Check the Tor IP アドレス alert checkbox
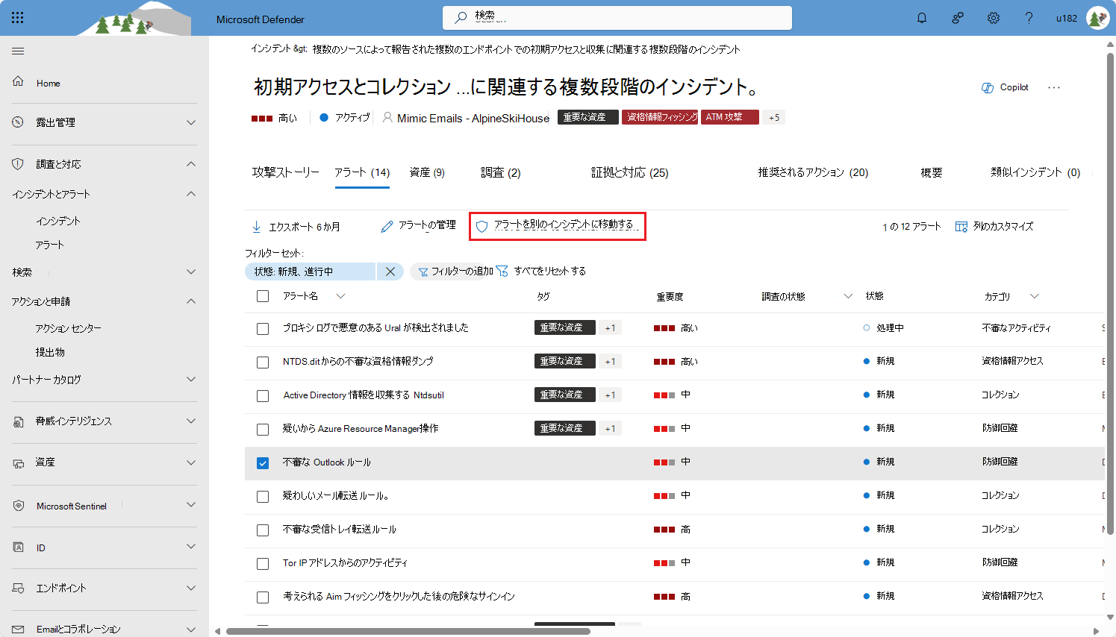 263,564
